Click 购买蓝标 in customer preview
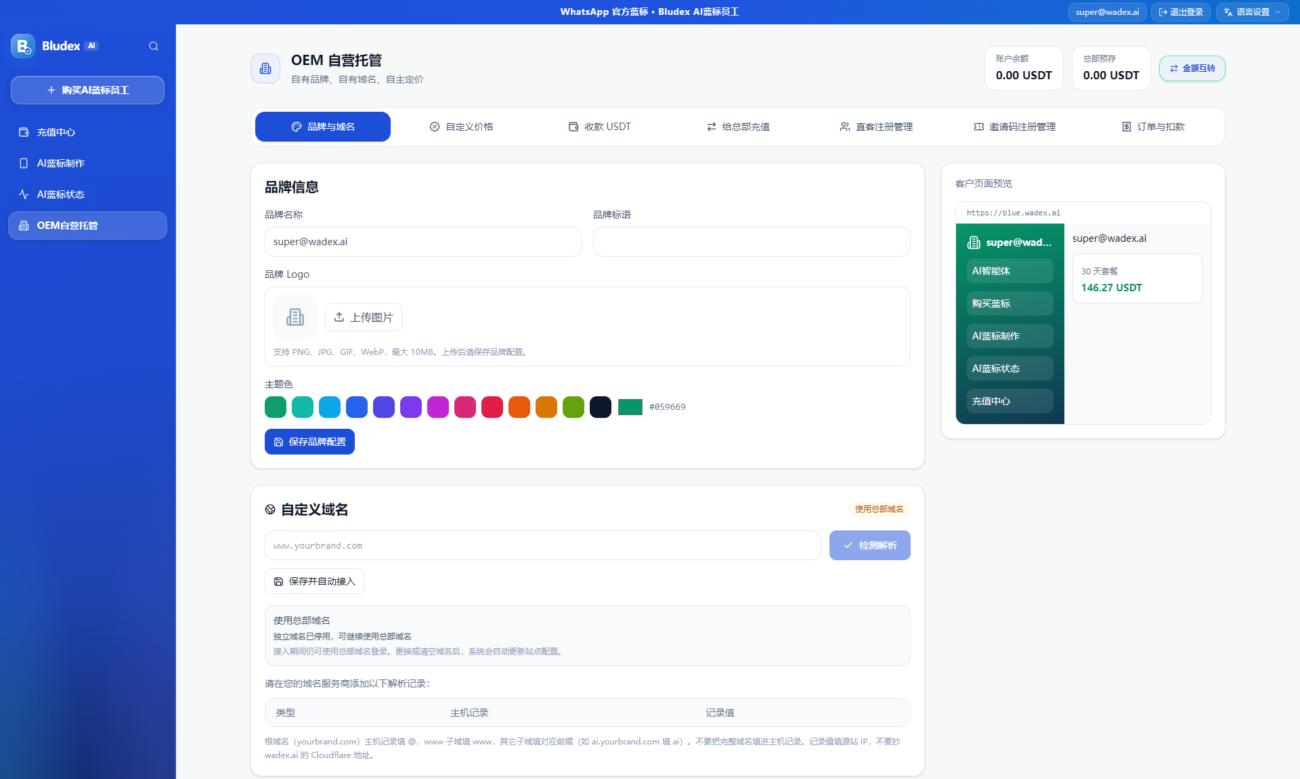The height and width of the screenshot is (779, 1300). coord(1010,303)
